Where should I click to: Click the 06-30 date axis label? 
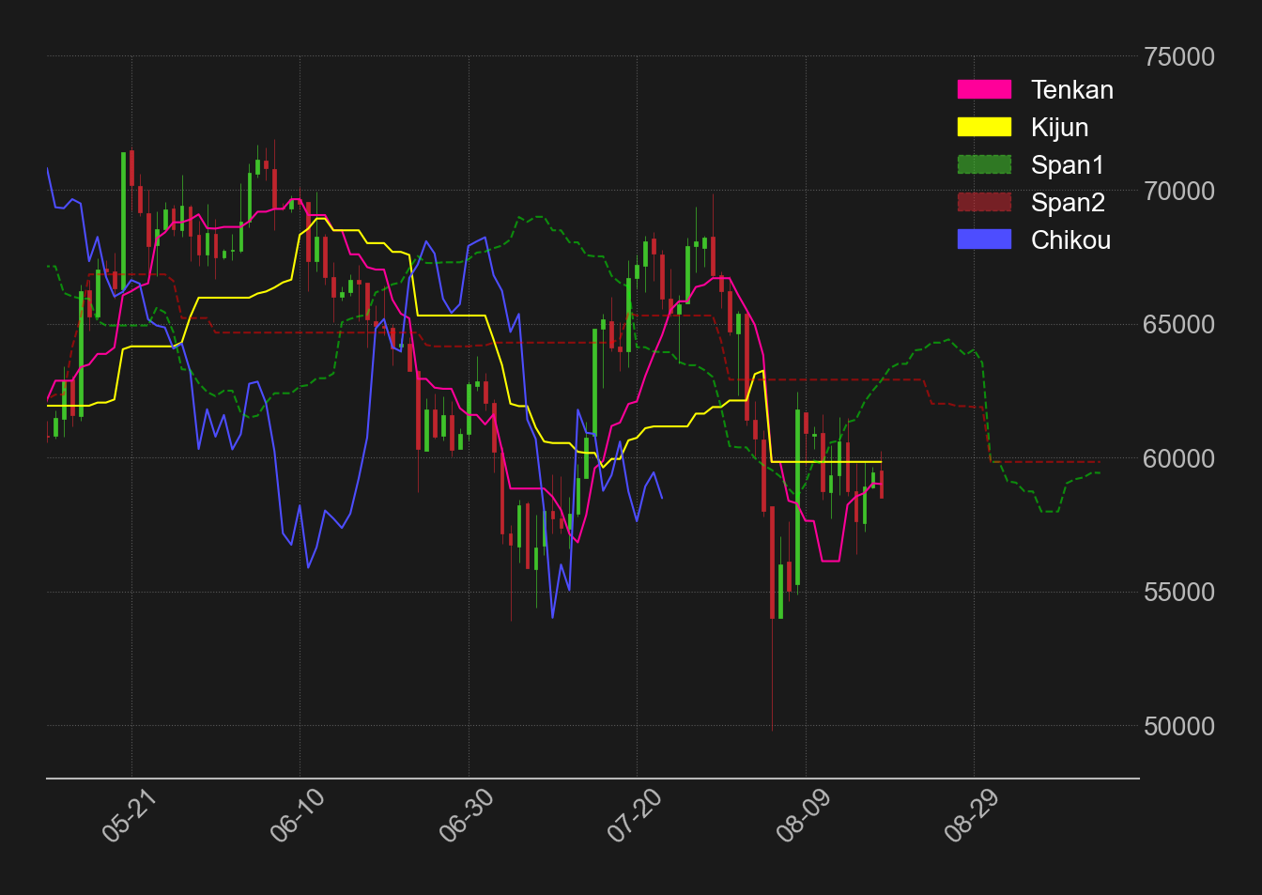click(x=466, y=815)
